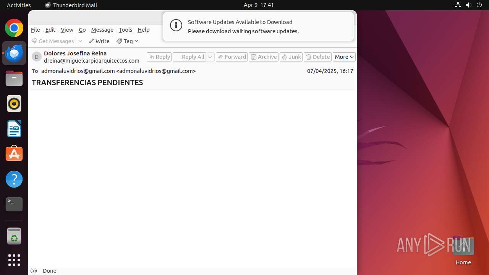This screenshot has height=275, width=489.
Task: Open the More actions dropdown
Action: [344, 57]
